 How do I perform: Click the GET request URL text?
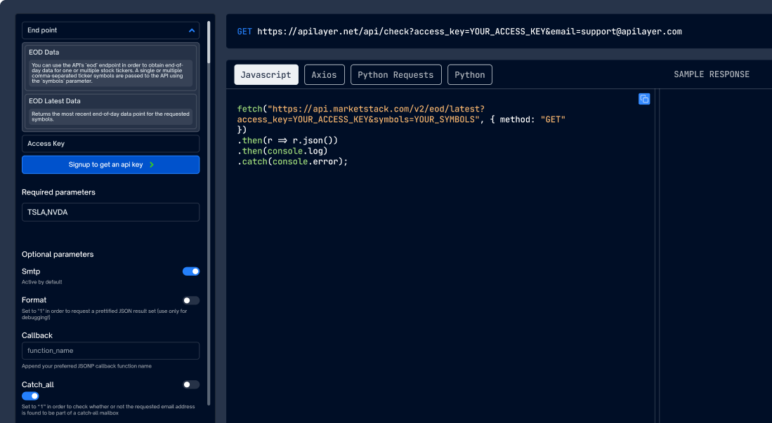point(469,32)
